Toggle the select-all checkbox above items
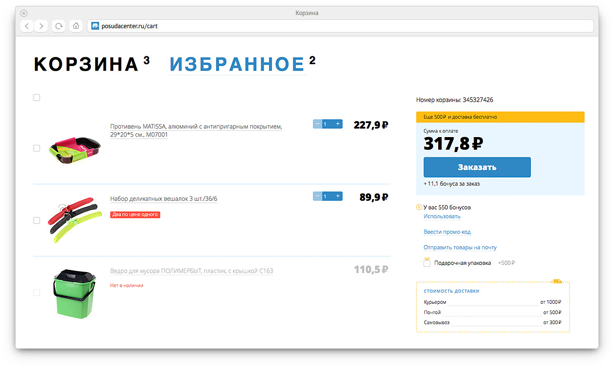Viewport: 614px width, 367px height. 36,98
